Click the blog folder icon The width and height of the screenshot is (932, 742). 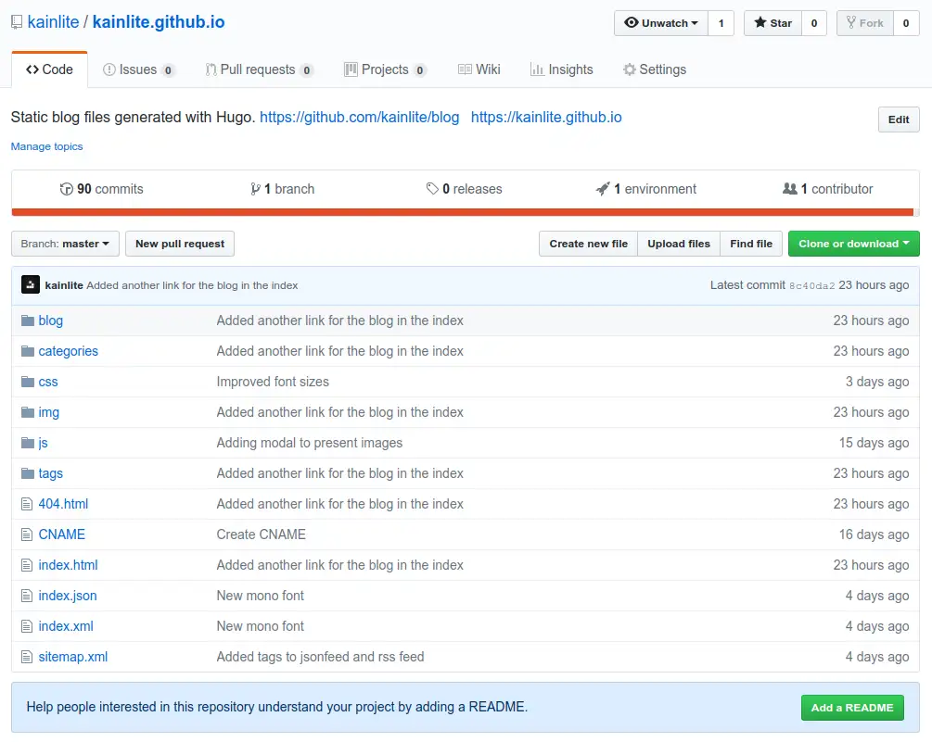pos(27,321)
